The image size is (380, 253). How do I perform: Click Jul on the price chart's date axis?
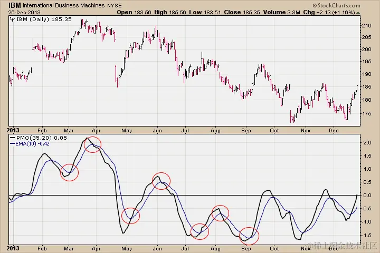[185, 131]
